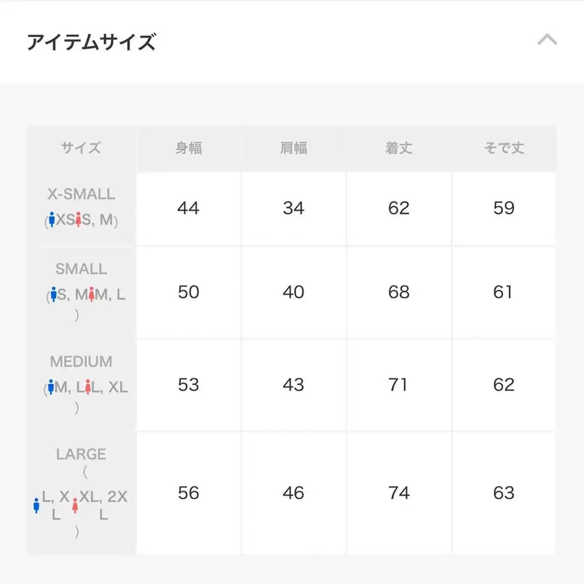Click the blue men's icon in SMALL row
The width and height of the screenshot is (584, 584).
pyautogui.click(x=53, y=295)
